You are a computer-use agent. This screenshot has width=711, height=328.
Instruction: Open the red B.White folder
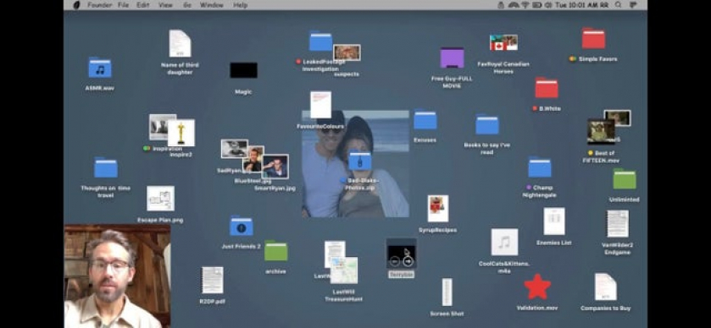[547, 88]
